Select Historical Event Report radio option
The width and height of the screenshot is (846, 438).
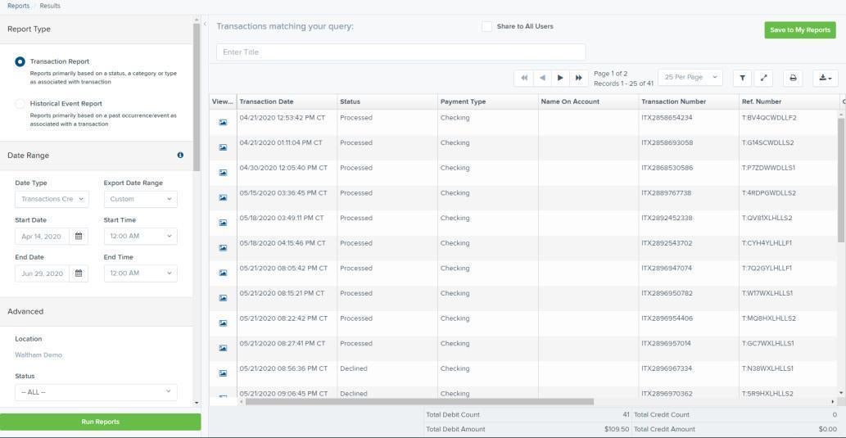20,104
